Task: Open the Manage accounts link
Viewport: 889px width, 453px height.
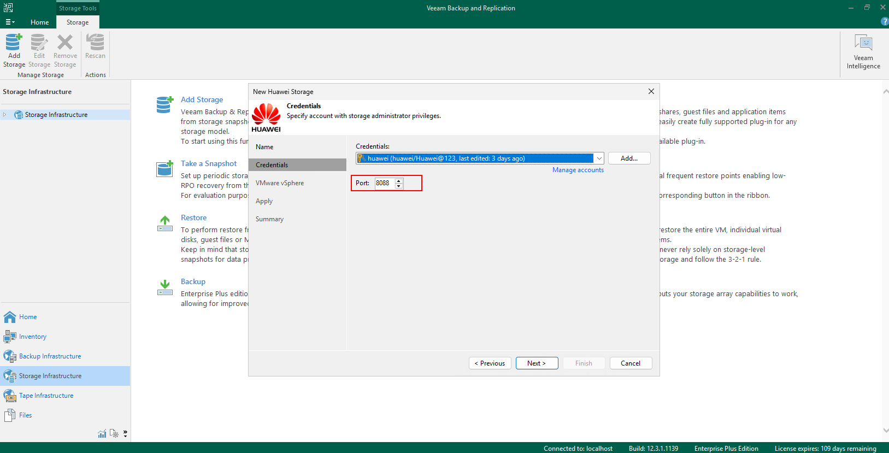Action: pos(578,170)
